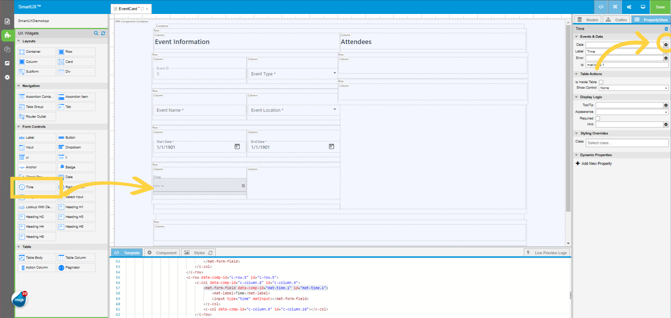The height and width of the screenshot is (318, 671).
Task: Collapse the Events & Data section
Action: point(577,36)
